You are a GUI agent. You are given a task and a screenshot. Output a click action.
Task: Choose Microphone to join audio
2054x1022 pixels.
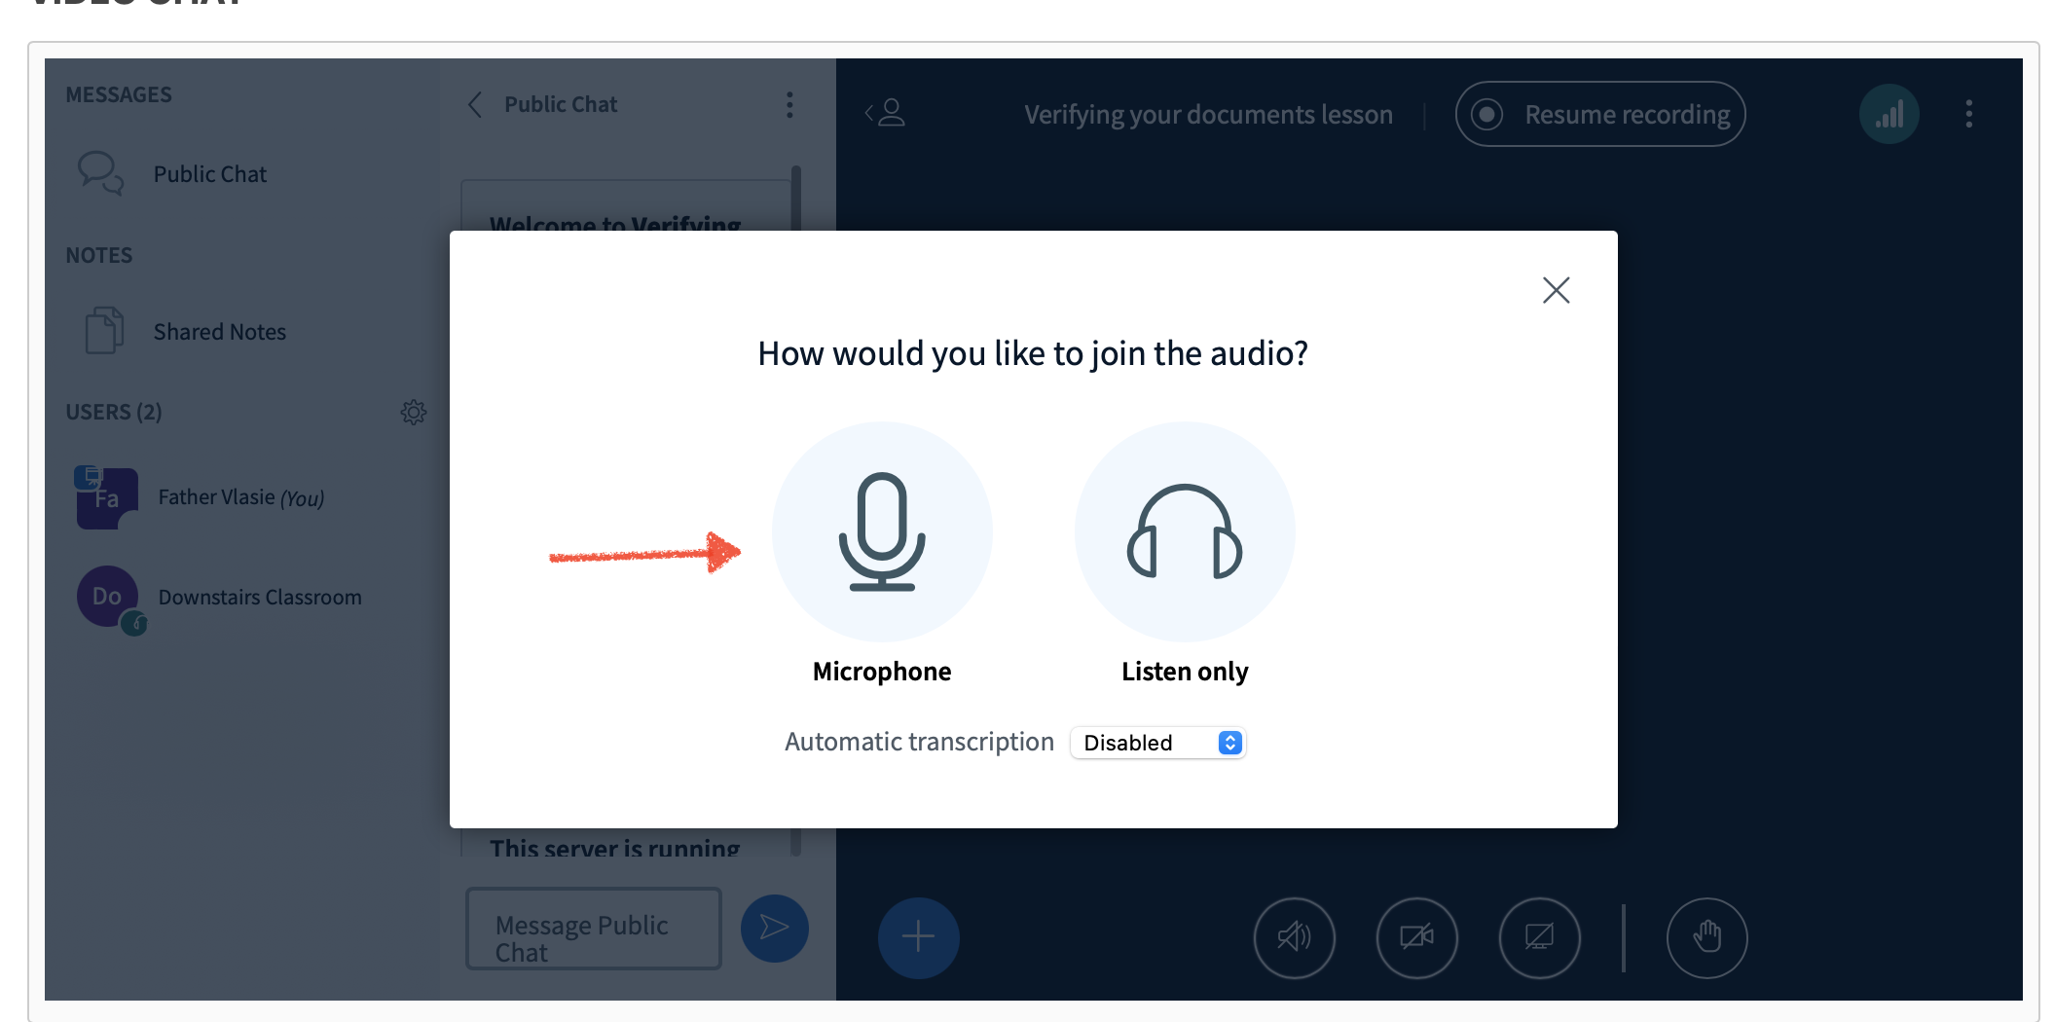coord(881,532)
